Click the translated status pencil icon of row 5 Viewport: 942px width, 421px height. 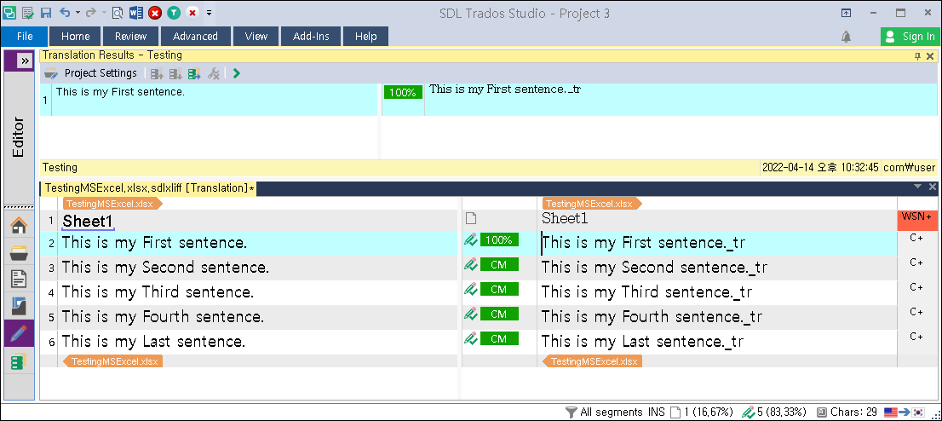coord(471,314)
